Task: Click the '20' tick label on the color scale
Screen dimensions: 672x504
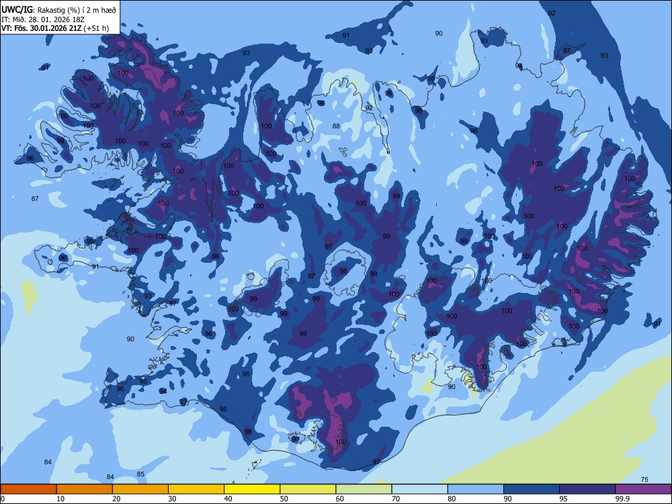Action: tap(116, 499)
